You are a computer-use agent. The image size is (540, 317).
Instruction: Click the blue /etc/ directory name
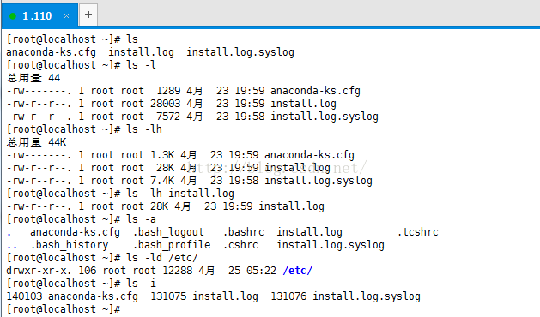[298, 271]
